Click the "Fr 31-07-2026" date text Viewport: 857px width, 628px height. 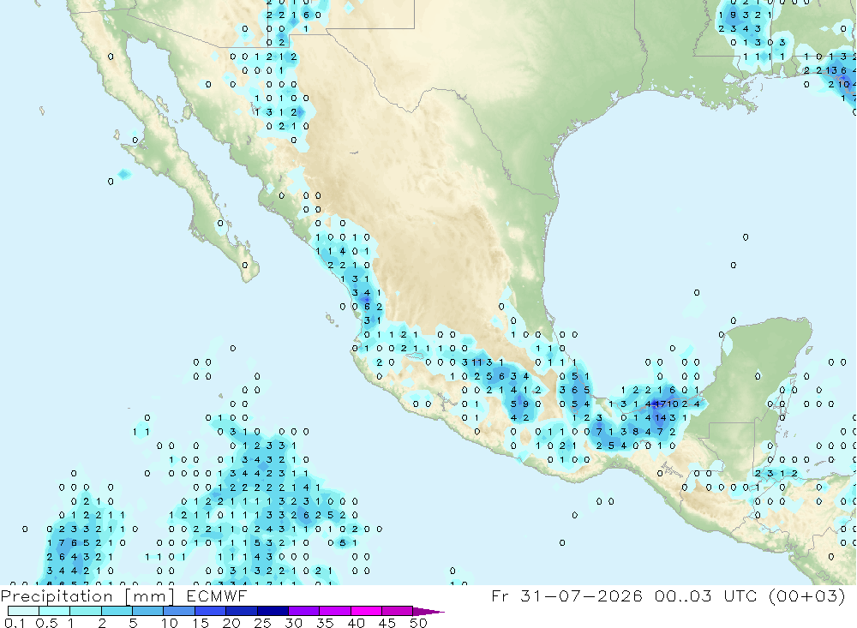[566, 595]
